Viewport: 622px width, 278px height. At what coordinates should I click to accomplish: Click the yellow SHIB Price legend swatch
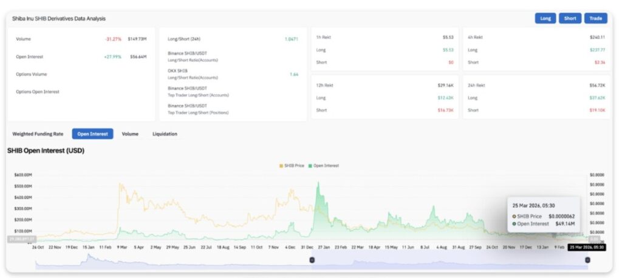point(281,165)
